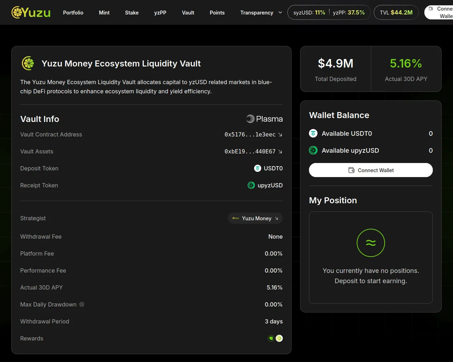Click the 'My Position' heading
Screen dimensions: 453x362
click(x=333, y=200)
